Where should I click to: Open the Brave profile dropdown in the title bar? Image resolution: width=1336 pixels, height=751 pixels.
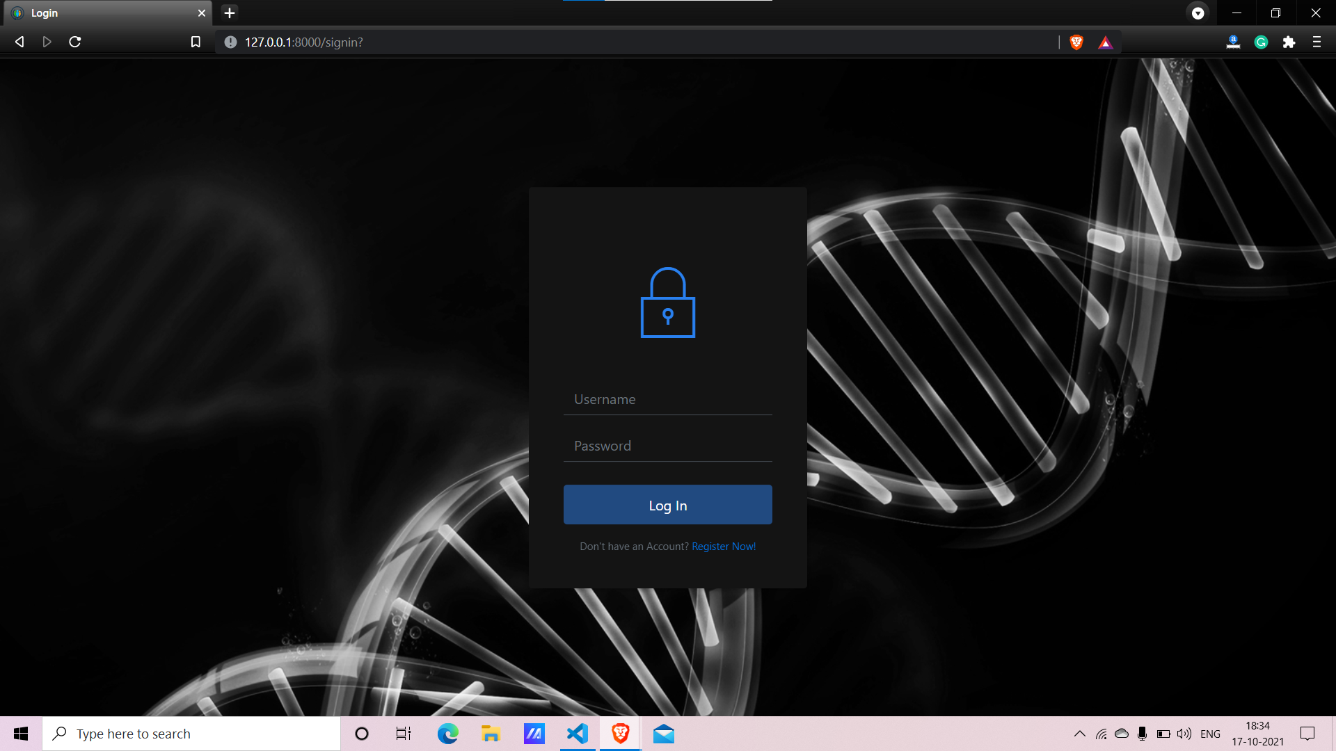coord(1198,13)
